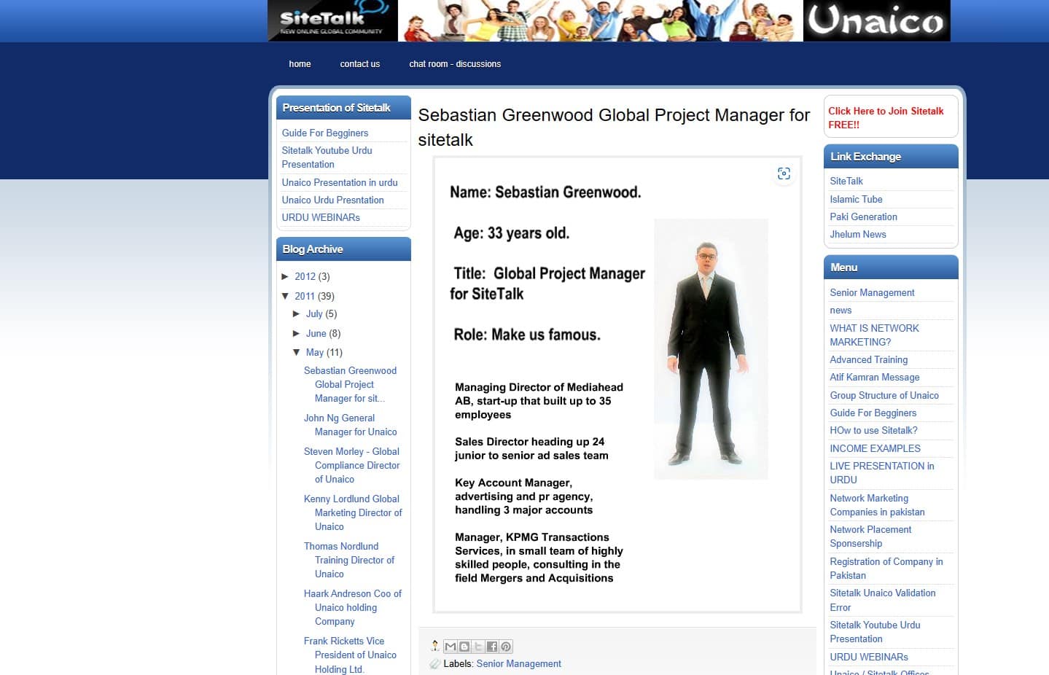Open chat room - discussions menu item
The image size is (1049, 675).
tap(455, 64)
